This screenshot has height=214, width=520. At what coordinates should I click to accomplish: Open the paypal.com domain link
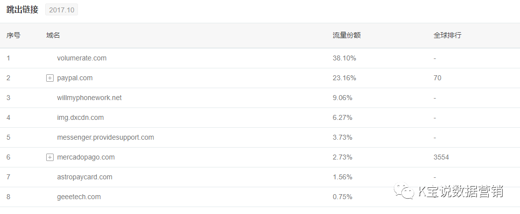coord(74,78)
